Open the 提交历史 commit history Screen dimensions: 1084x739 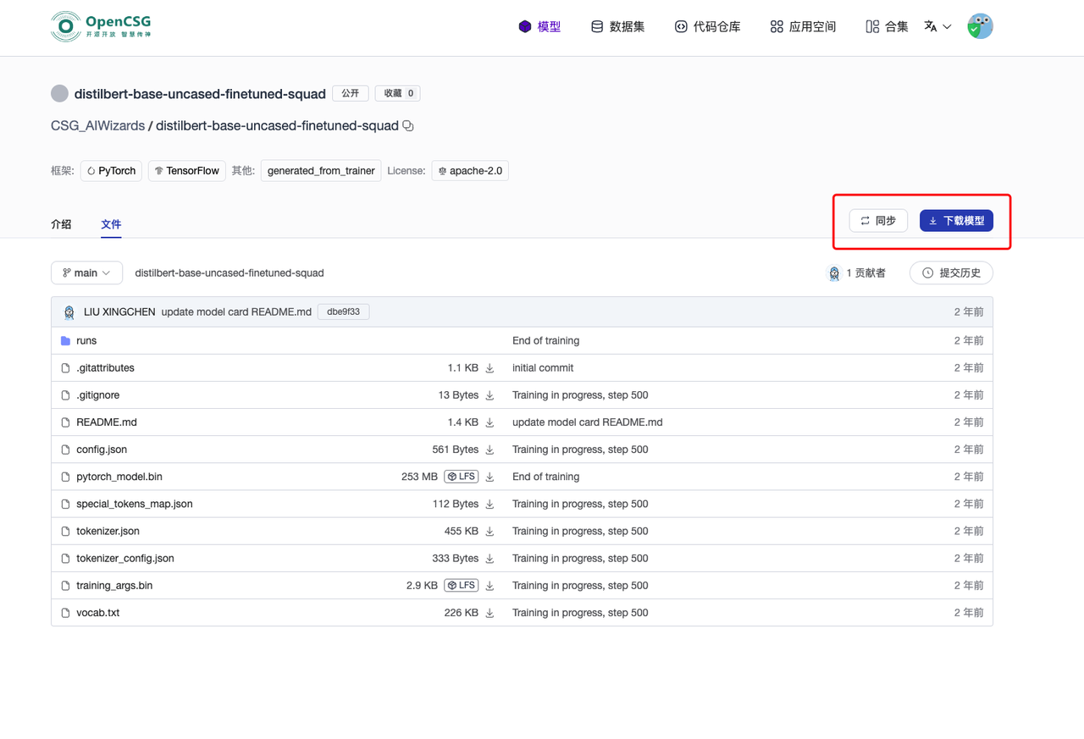coord(951,273)
